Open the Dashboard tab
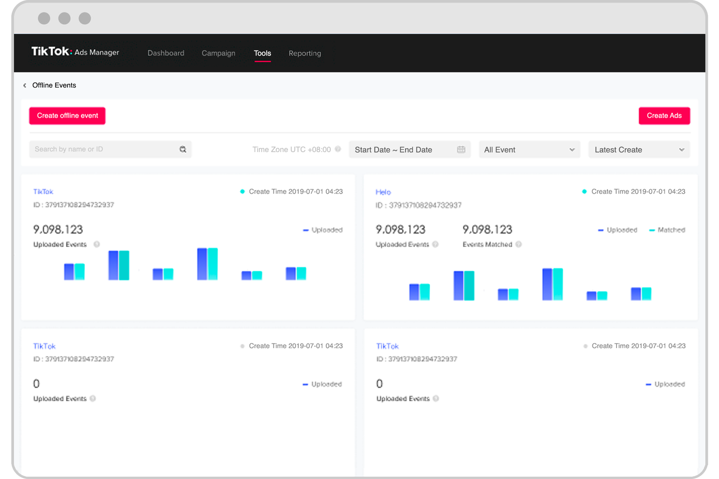The height and width of the screenshot is (479, 719). [x=166, y=53]
